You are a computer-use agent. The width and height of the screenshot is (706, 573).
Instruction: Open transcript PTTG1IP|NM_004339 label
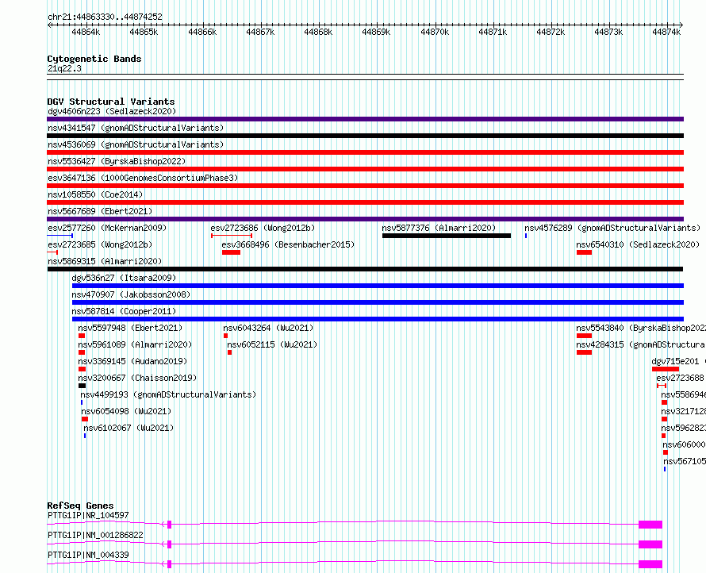coord(88,555)
